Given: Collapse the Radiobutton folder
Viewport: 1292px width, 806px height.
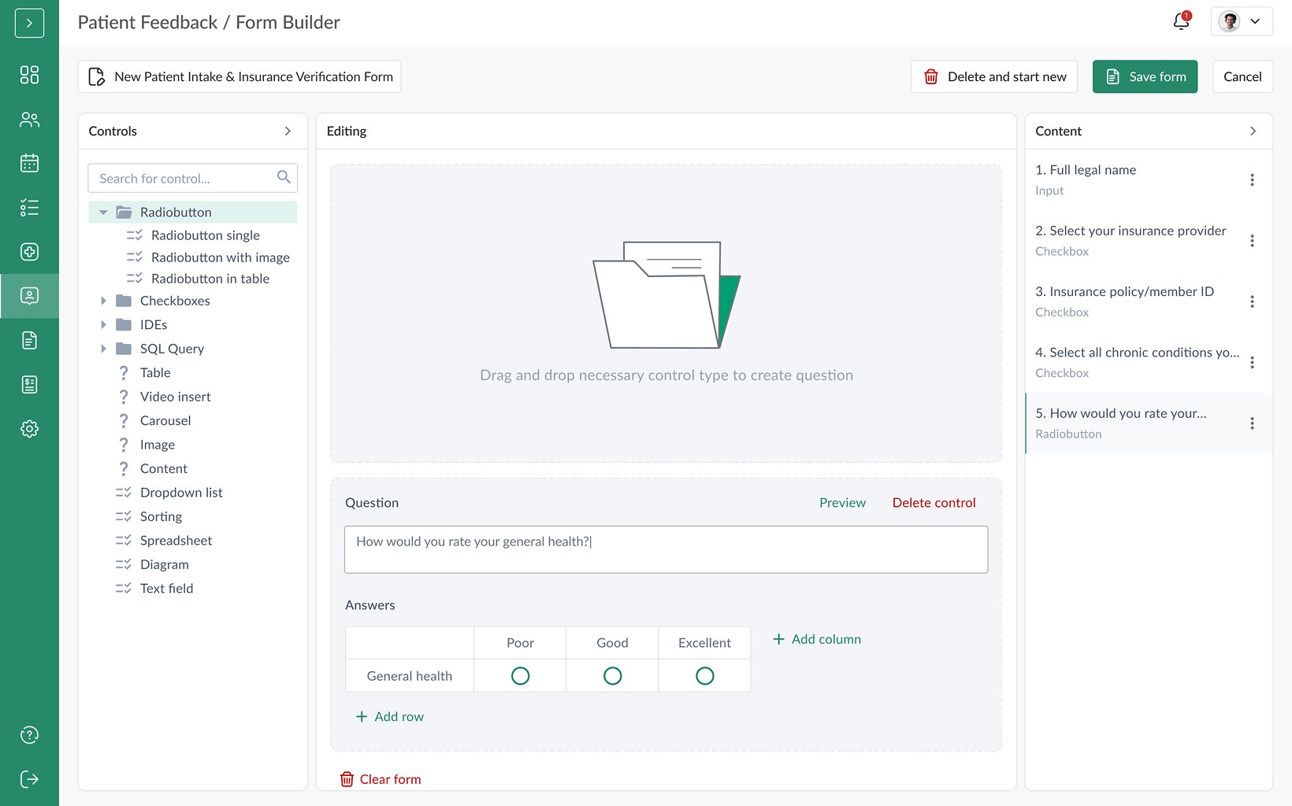Looking at the screenshot, I should point(103,213).
